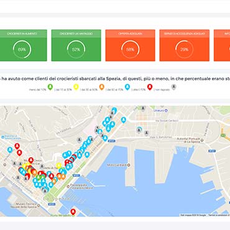Select the red map marker at Porto Mirabello
230x230 pixels.
coord(73,212)
